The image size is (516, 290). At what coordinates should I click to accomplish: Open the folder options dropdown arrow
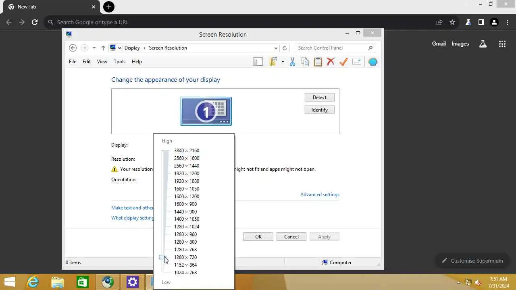tap(283, 62)
